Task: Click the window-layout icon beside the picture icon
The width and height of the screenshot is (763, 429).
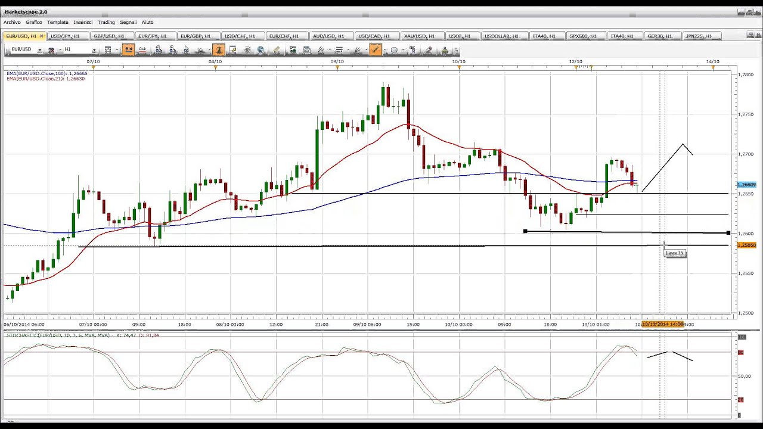Action: coord(307,50)
